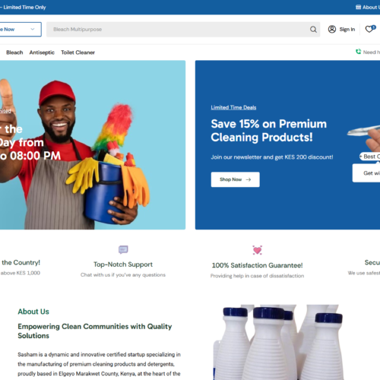The image size is (380, 380).
Task: Follow the Limited Time Deals link
Action: (x=233, y=107)
